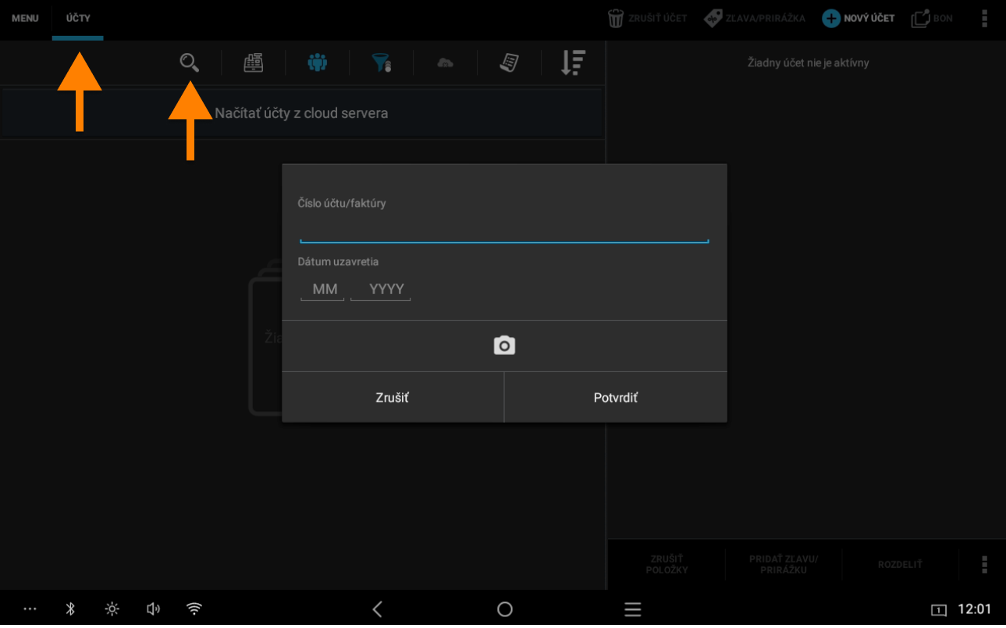
Task: Tap Android back navigation button
Action: pos(378,609)
